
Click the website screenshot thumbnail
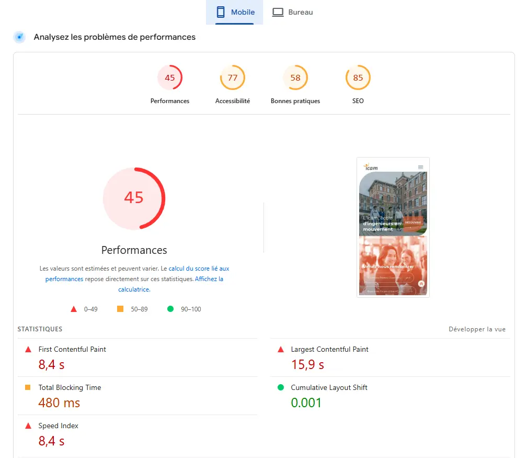393,228
